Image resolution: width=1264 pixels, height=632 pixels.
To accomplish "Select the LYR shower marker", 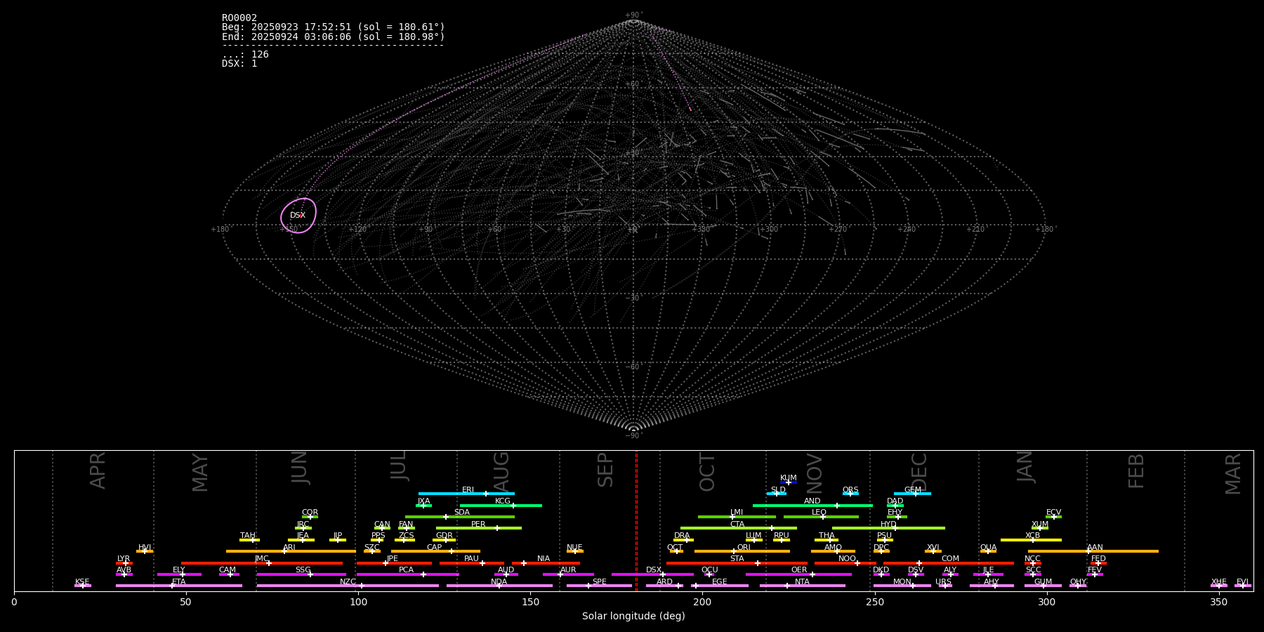I will (x=124, y=563).
